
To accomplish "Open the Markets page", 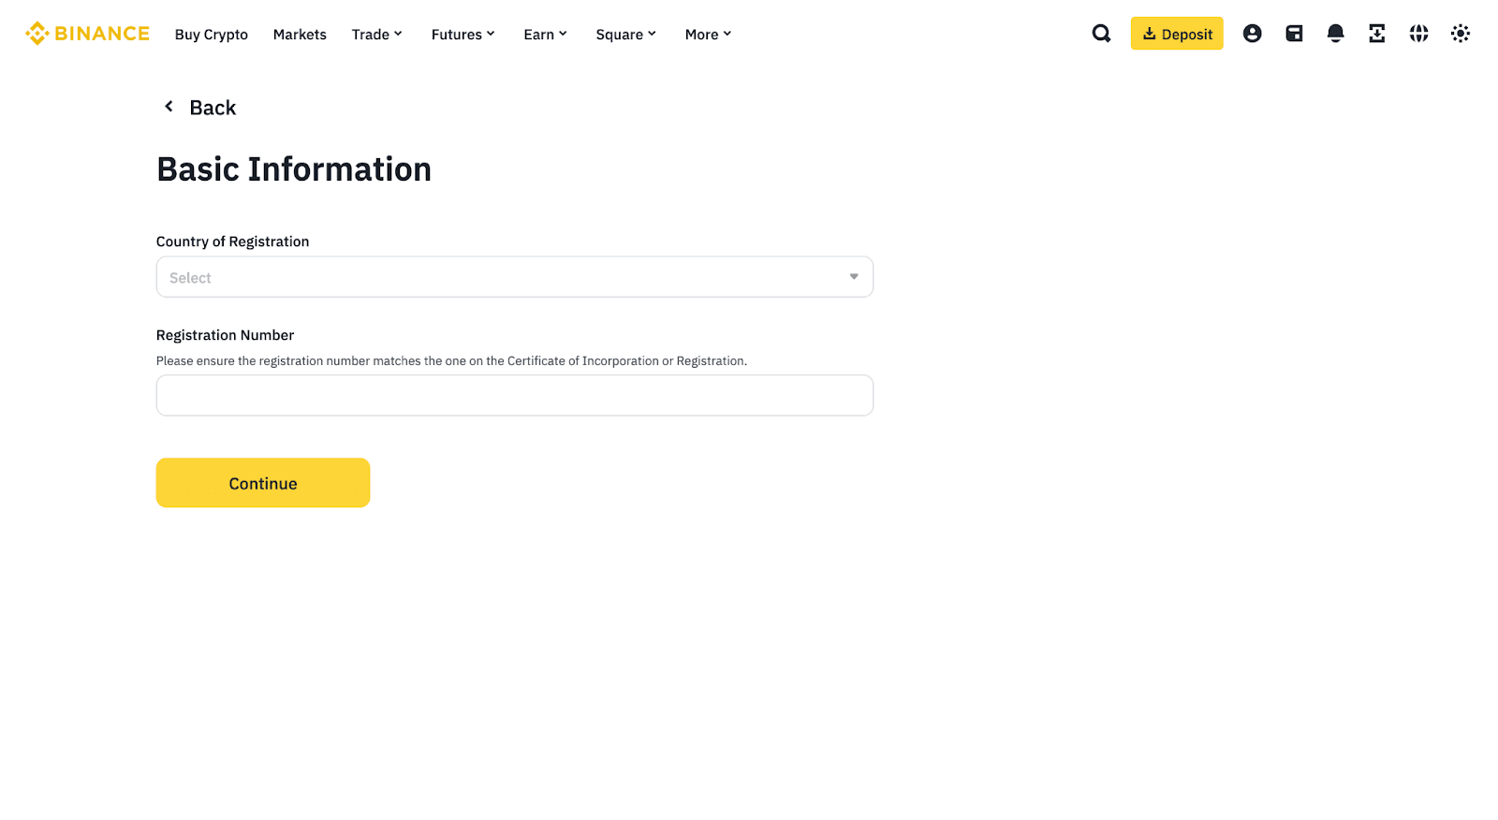I will click(300, 35).
